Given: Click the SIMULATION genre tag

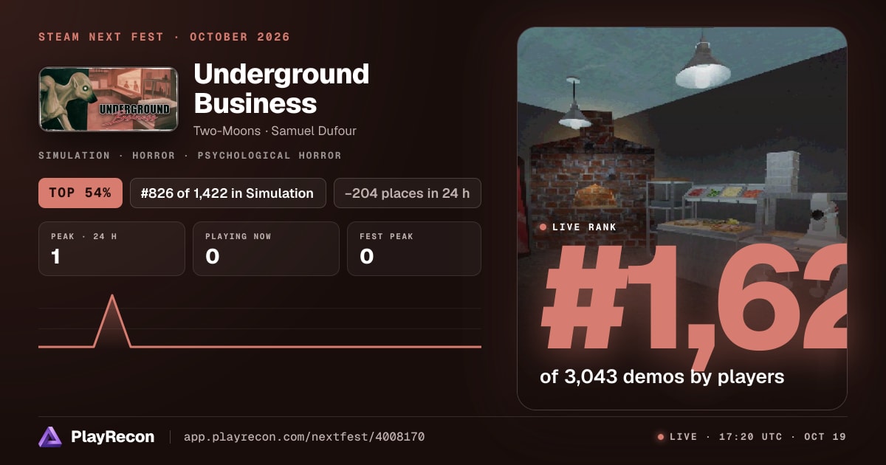Looking at the screenshot, I should click(x=75, y=156).
